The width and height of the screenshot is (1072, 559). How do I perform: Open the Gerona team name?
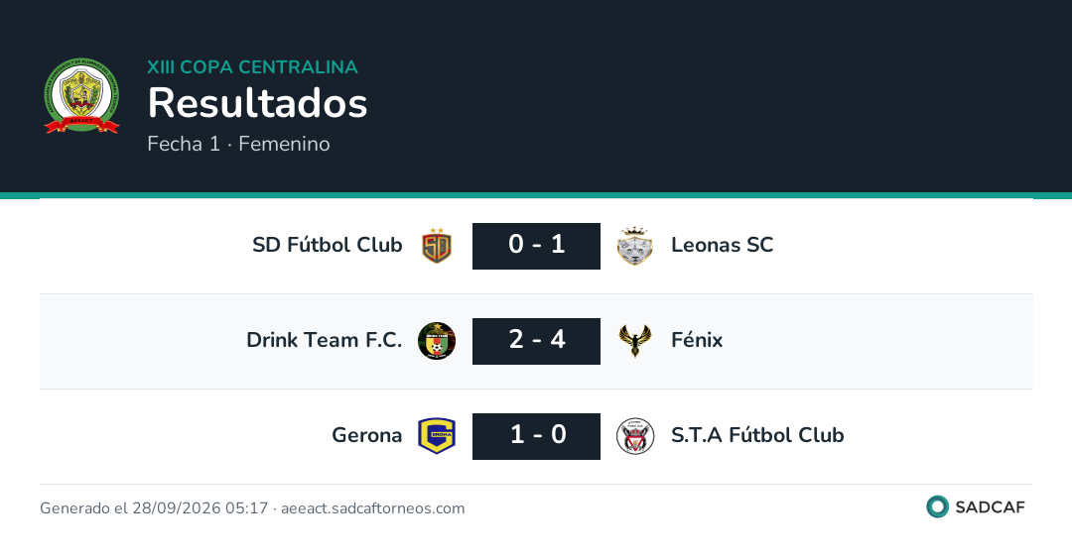[367, 435]
